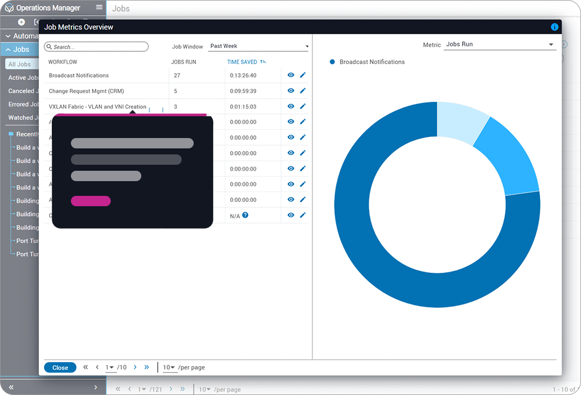Click inside the workflow Search field
Image resolution: width=581 pixels, height=395 pixels.
[x=96, y=46]
